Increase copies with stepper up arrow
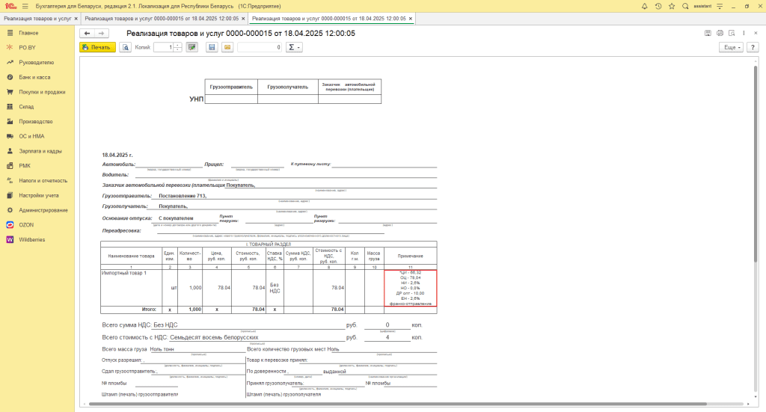The height and width of the screenshot is (412, 766). click(x=178, y=45)
